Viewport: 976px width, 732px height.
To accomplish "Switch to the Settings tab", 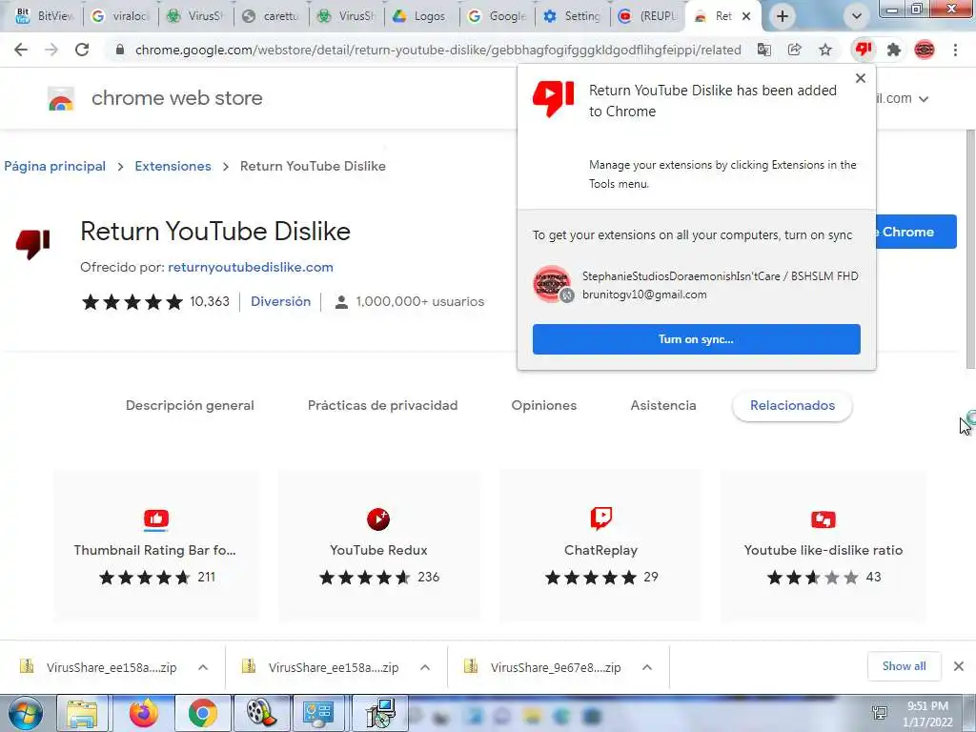I will point(572,16).
